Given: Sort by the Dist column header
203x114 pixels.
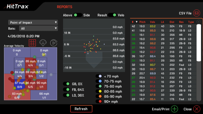Looking at the screenshot, I should click(x=172, y=22).
